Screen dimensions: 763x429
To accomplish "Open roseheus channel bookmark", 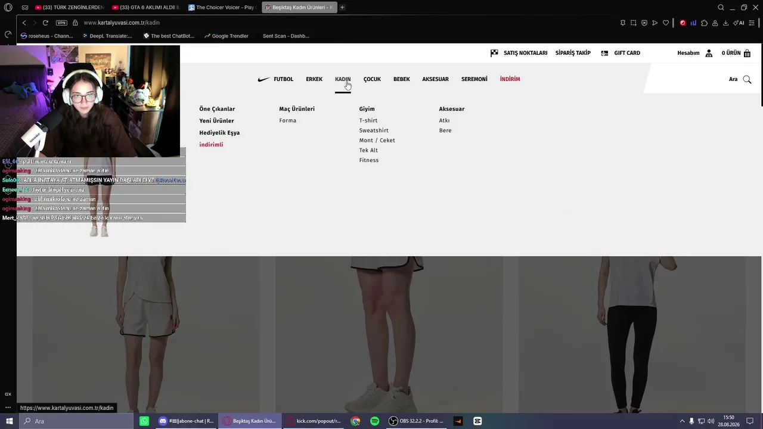I will point(47,36).
